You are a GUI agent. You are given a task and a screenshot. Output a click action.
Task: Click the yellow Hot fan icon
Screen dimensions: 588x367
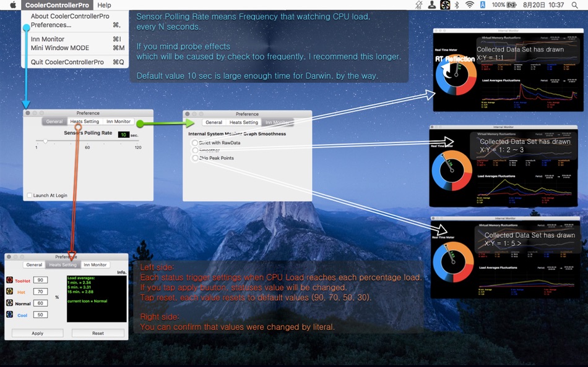pyautogui.click(x=10, y=292)
